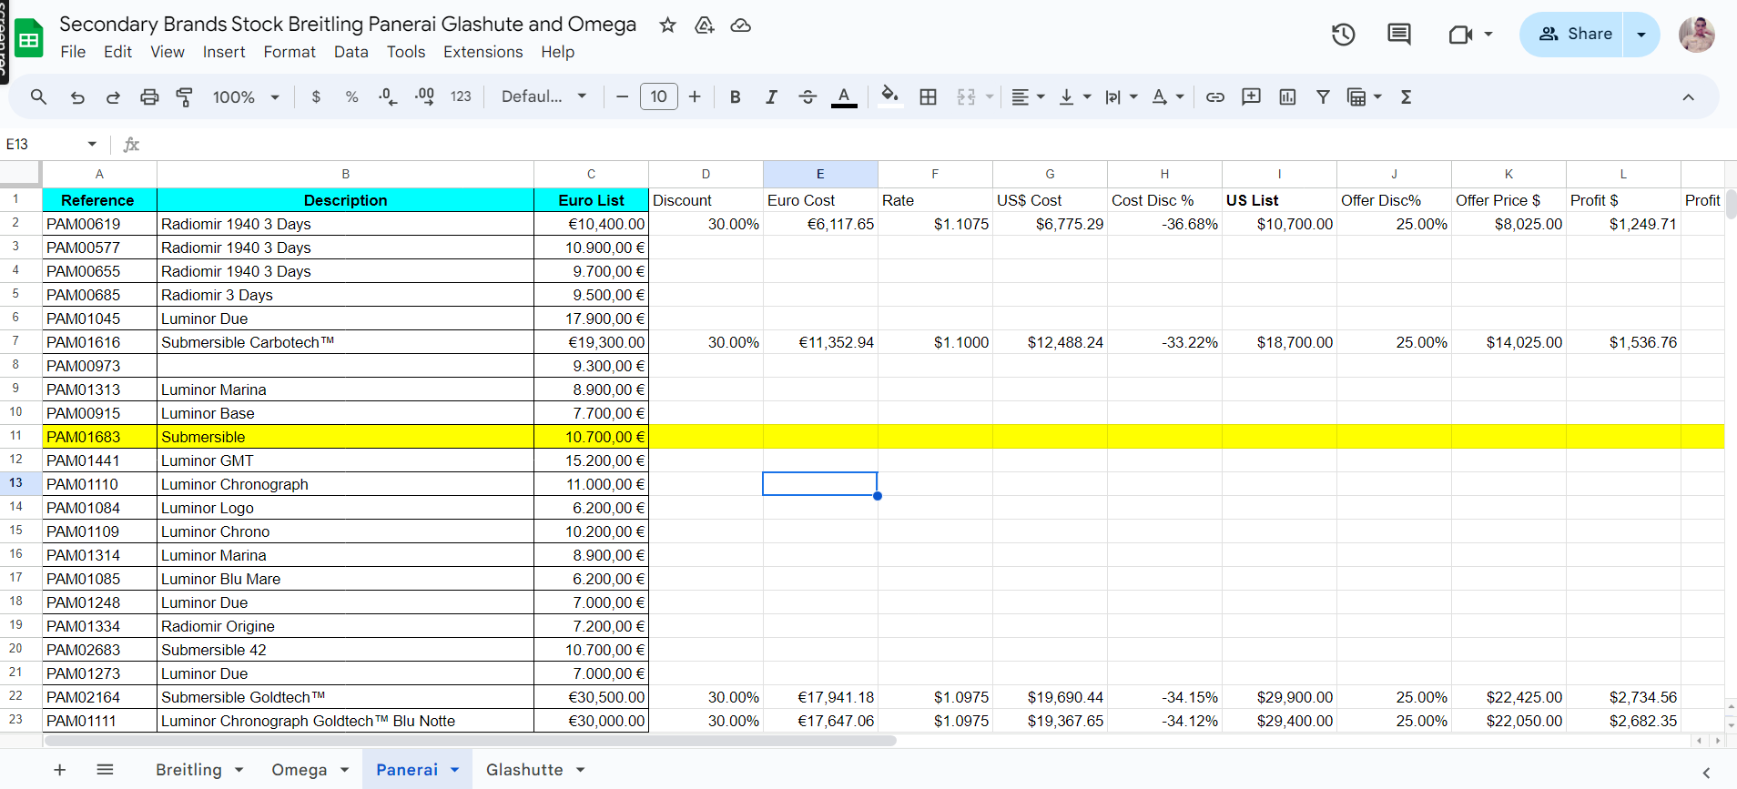Viewport: 1737px width, 789px height.
Task: Open Google Sheets home logo
Action: (29, 38)
